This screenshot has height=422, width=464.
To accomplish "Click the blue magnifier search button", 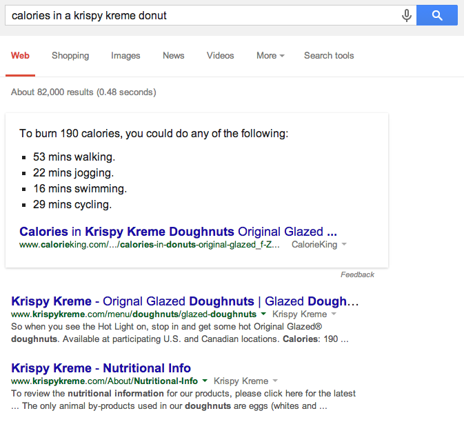I will [437, 15].
